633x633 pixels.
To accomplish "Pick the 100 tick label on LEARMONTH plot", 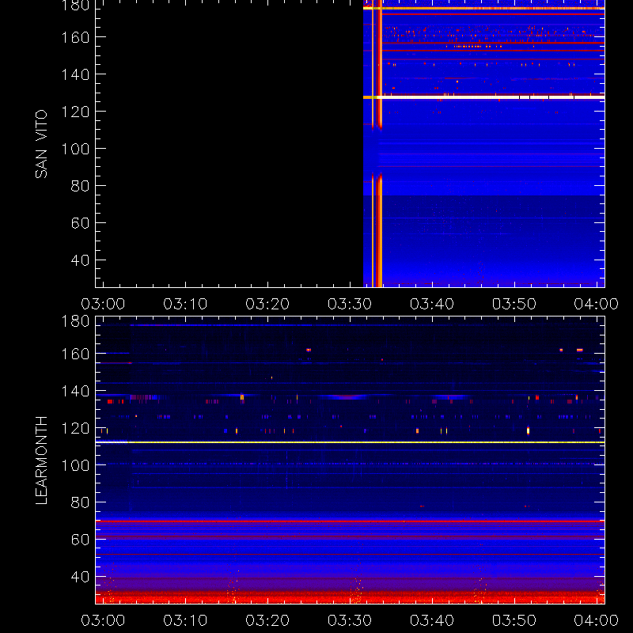I will click(x=75, y=465).
